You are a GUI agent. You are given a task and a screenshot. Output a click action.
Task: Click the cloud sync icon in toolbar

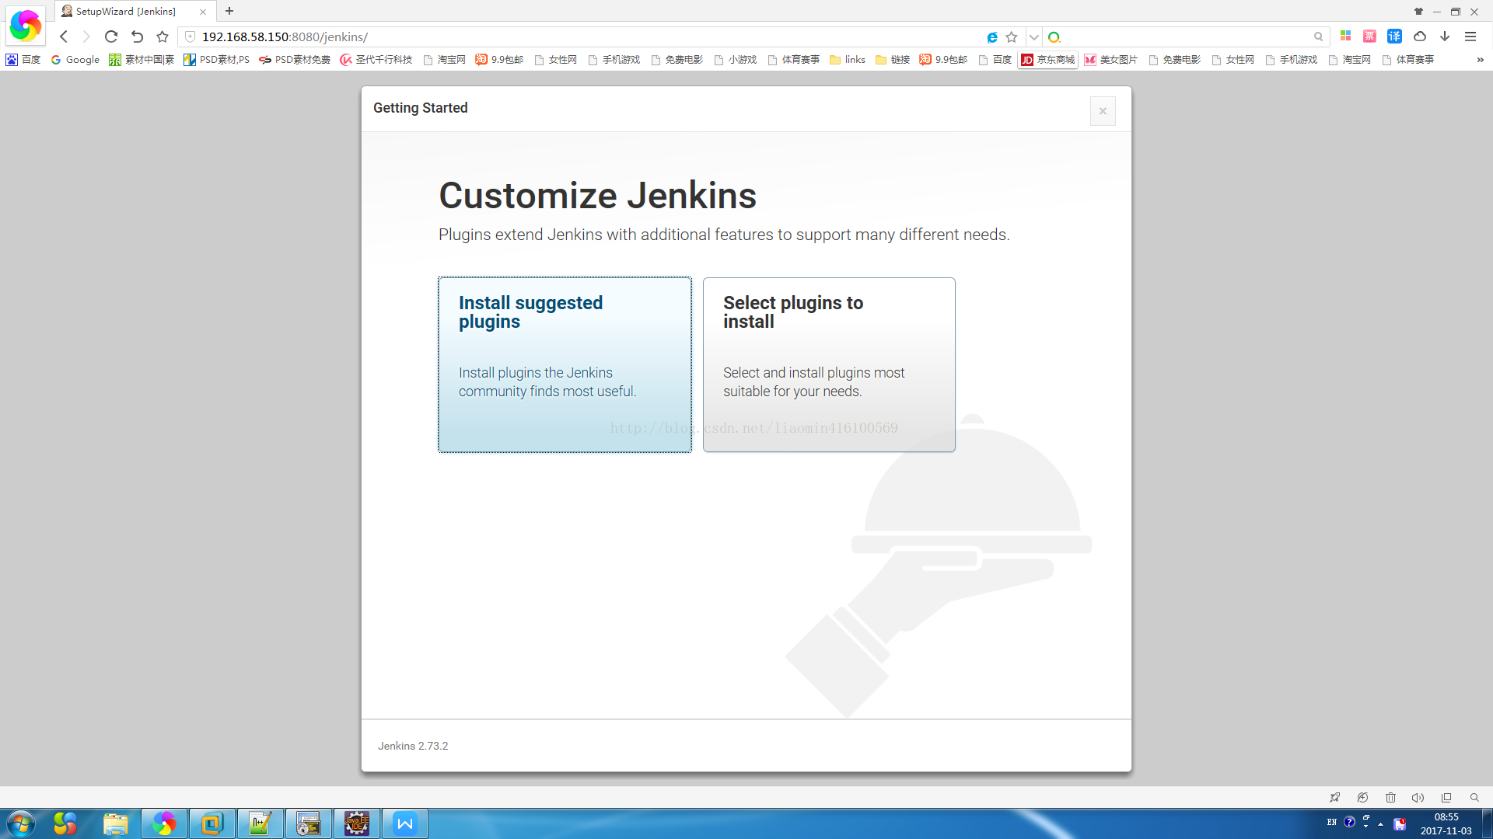pyautogui.click(x=1420, y=37)
